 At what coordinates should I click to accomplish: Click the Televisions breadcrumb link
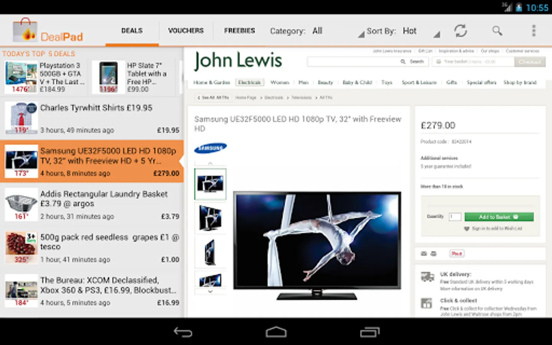(301, 98)
